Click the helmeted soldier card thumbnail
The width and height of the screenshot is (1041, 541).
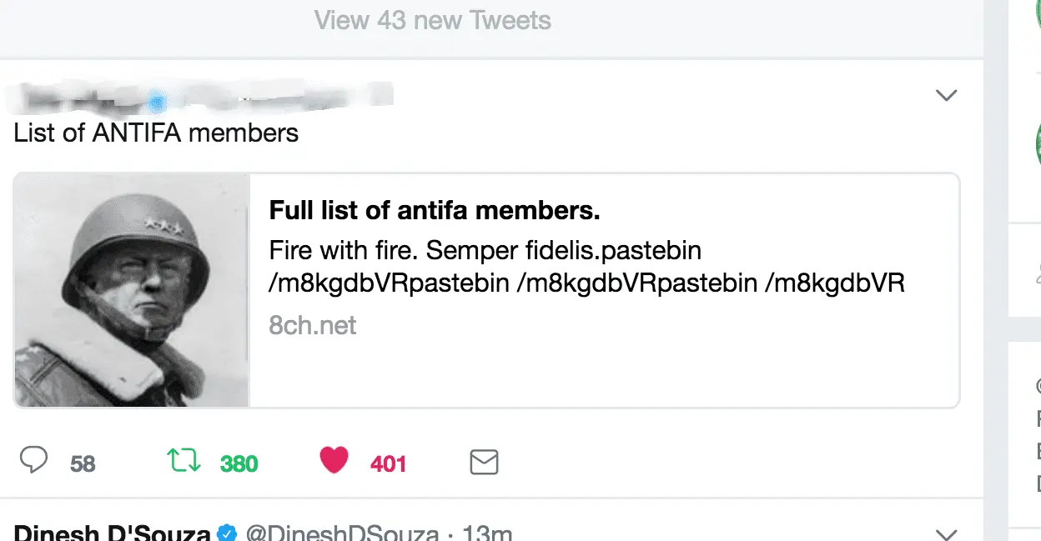(x=132, y=290)
